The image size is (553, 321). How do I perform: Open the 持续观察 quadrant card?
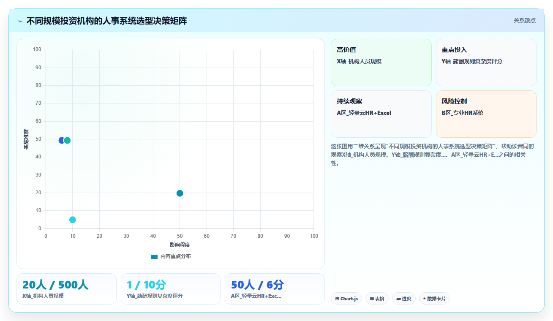coord(381,114)
